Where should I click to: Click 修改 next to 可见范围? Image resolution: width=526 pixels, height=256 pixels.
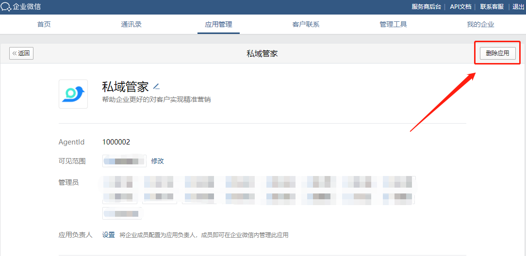tap(158, 161)
